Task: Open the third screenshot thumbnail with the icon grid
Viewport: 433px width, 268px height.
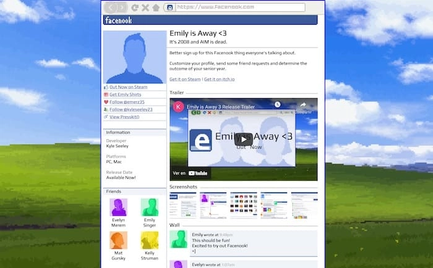Action: point(244,205)
